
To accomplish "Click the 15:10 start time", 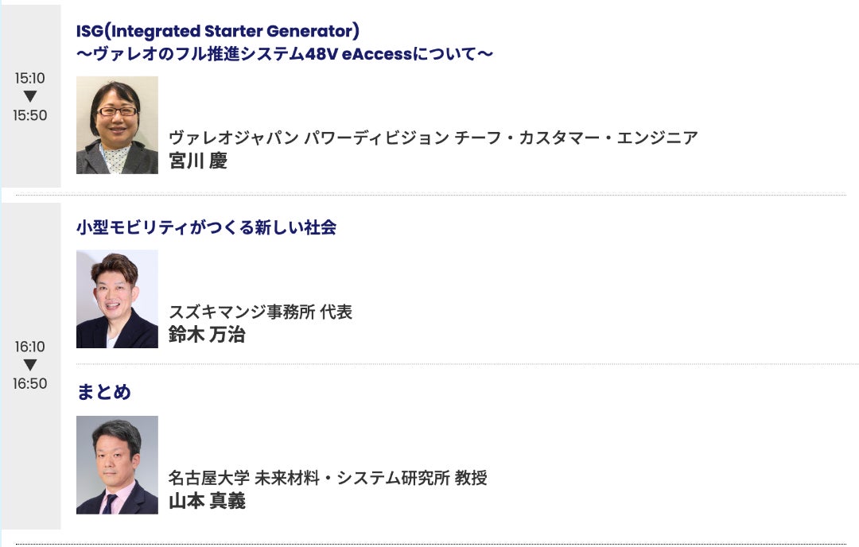I will pos(30,79).
